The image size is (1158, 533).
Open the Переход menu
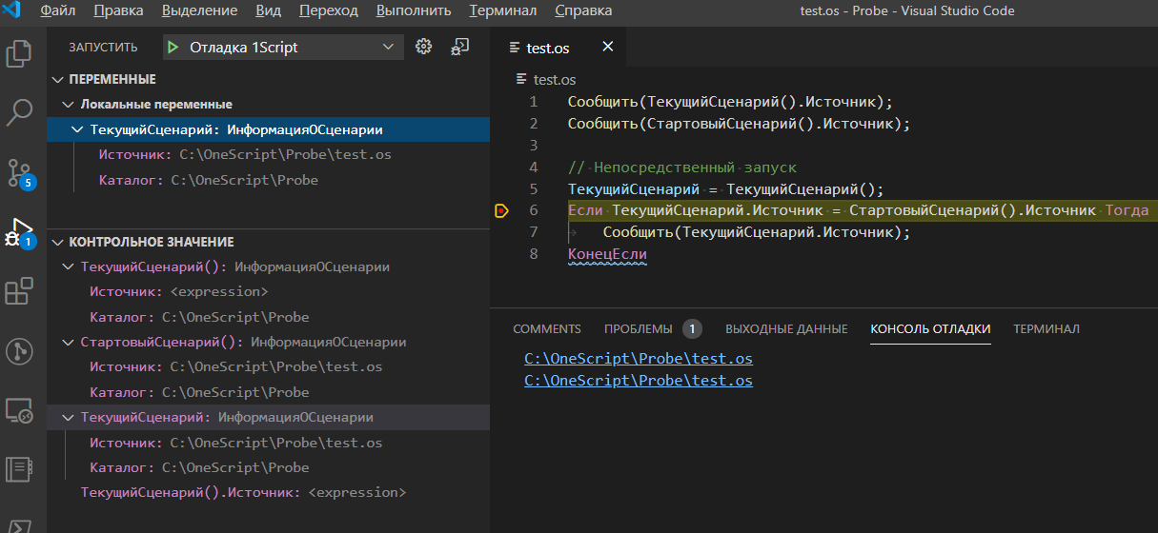click(329, 11)
